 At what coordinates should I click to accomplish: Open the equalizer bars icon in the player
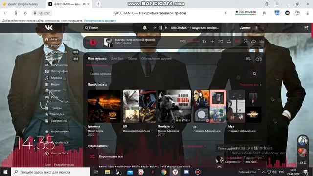point(262,41)
